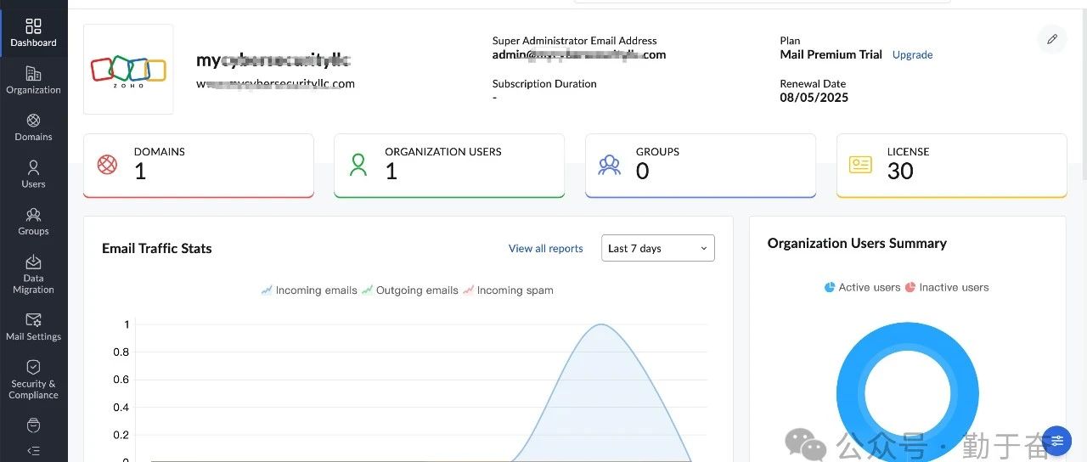The image size is (1087, 462).
Task: Open the License count card
Action: [x=951, y=166]
